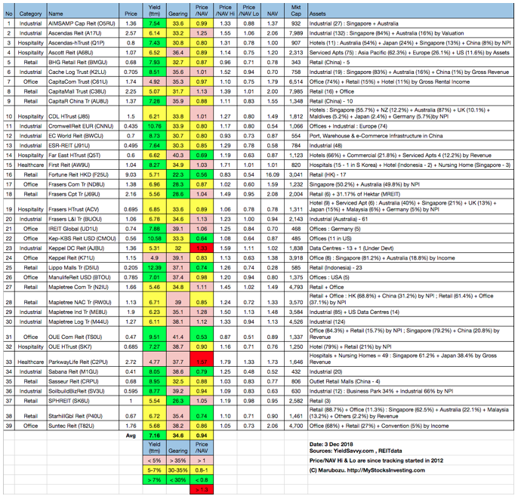
Task: Click Sasseur Reit (CRPU) name cell
Action: tap(83, 381)
